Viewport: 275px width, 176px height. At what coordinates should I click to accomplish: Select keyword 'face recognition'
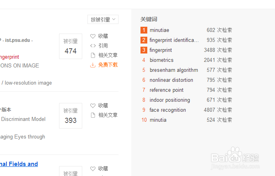168,110
